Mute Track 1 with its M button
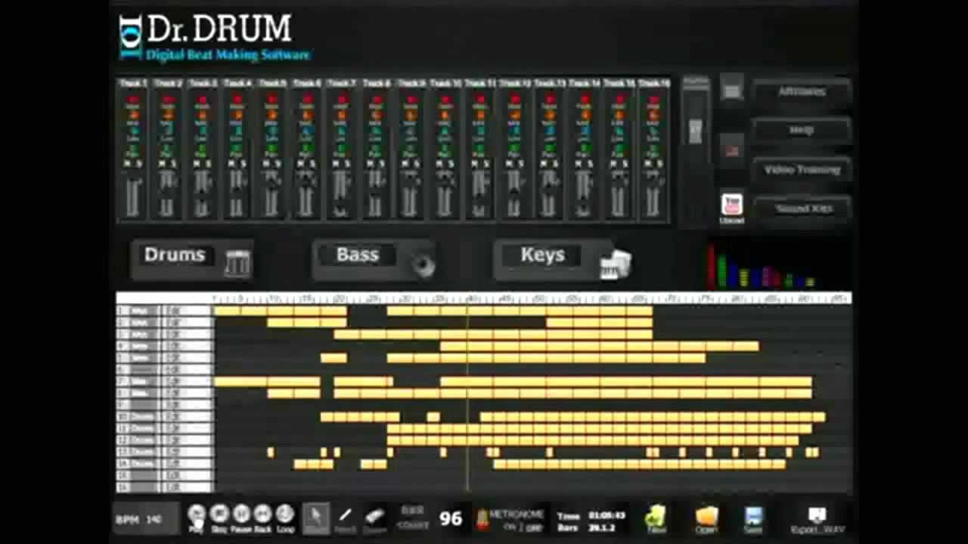The height and width of the screenshot is (544, 968). pos(127,164)
